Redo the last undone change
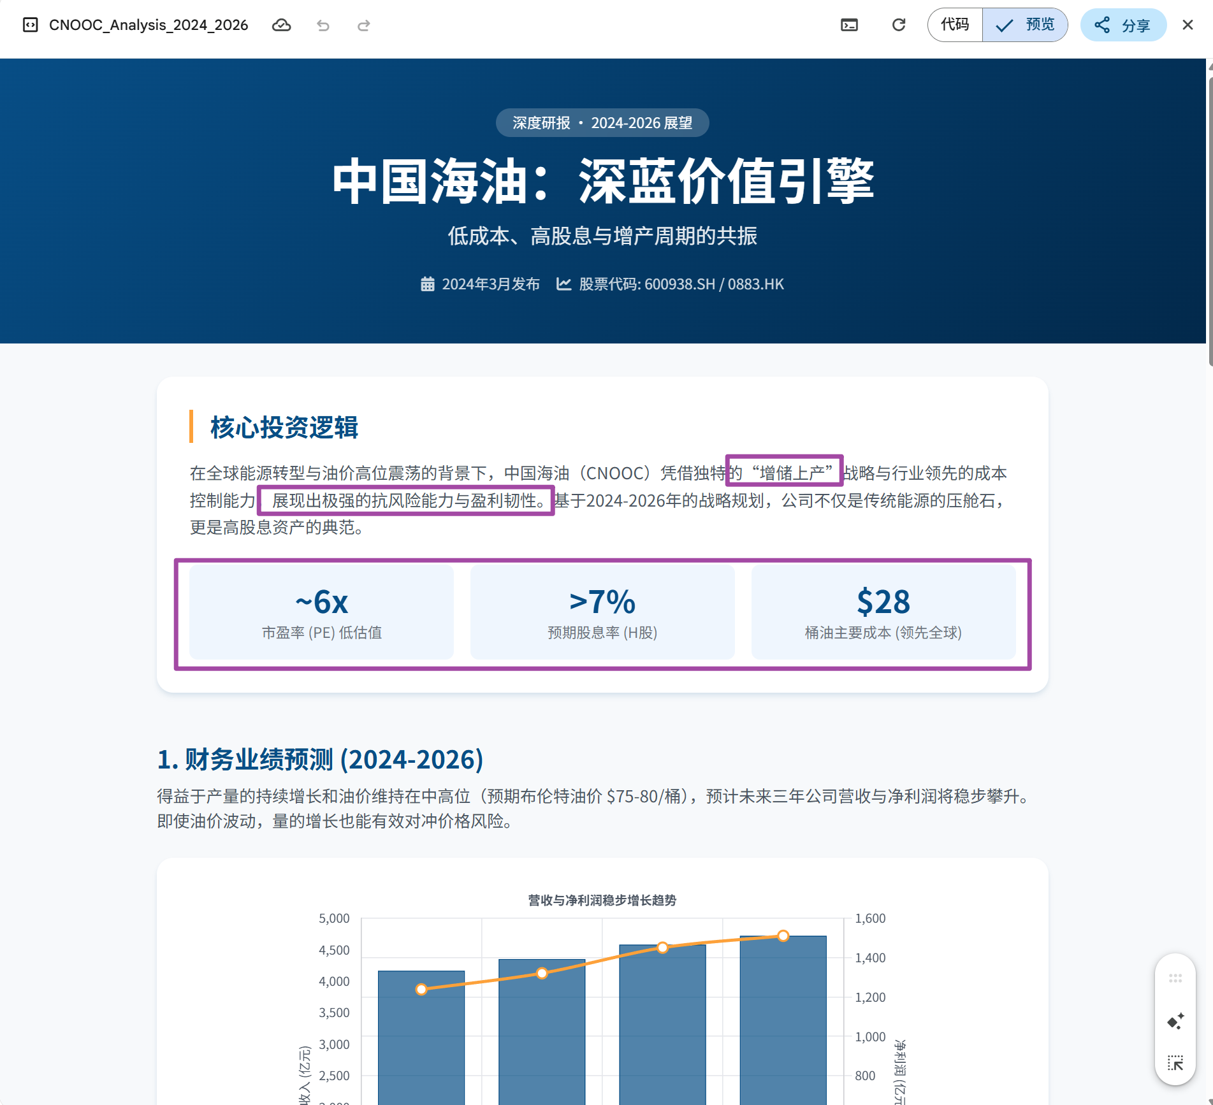 [x=364, y=25]
